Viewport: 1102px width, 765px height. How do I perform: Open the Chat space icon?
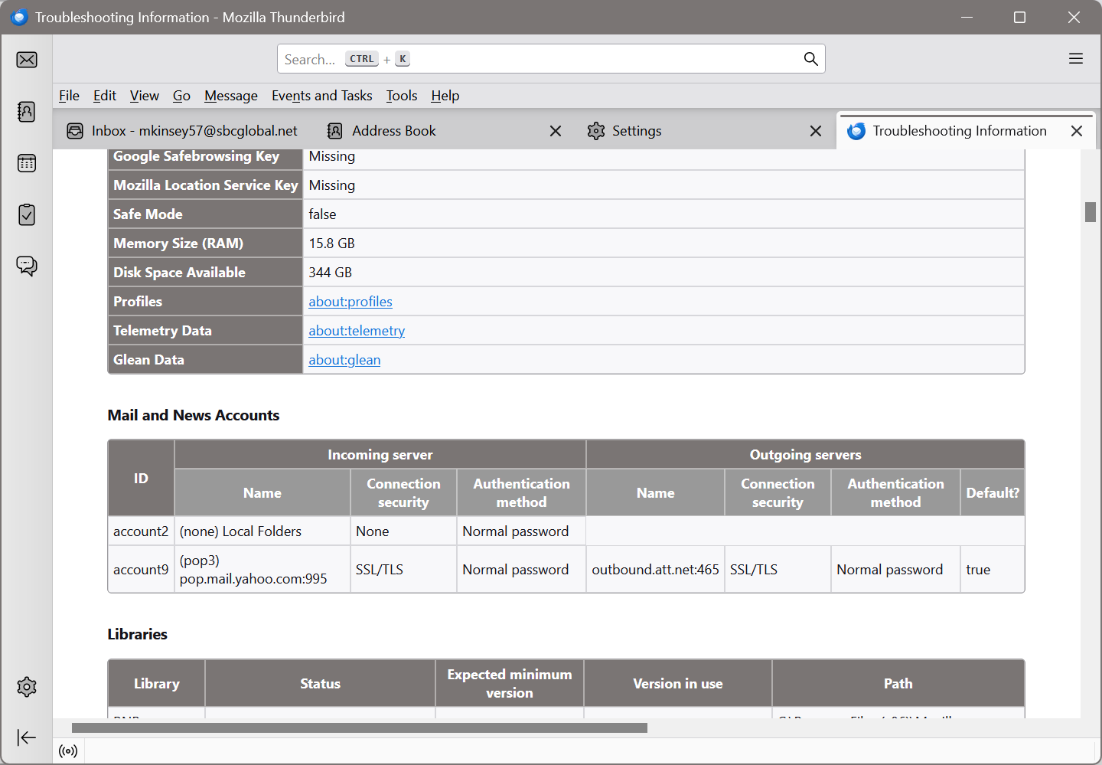[27, 266]
